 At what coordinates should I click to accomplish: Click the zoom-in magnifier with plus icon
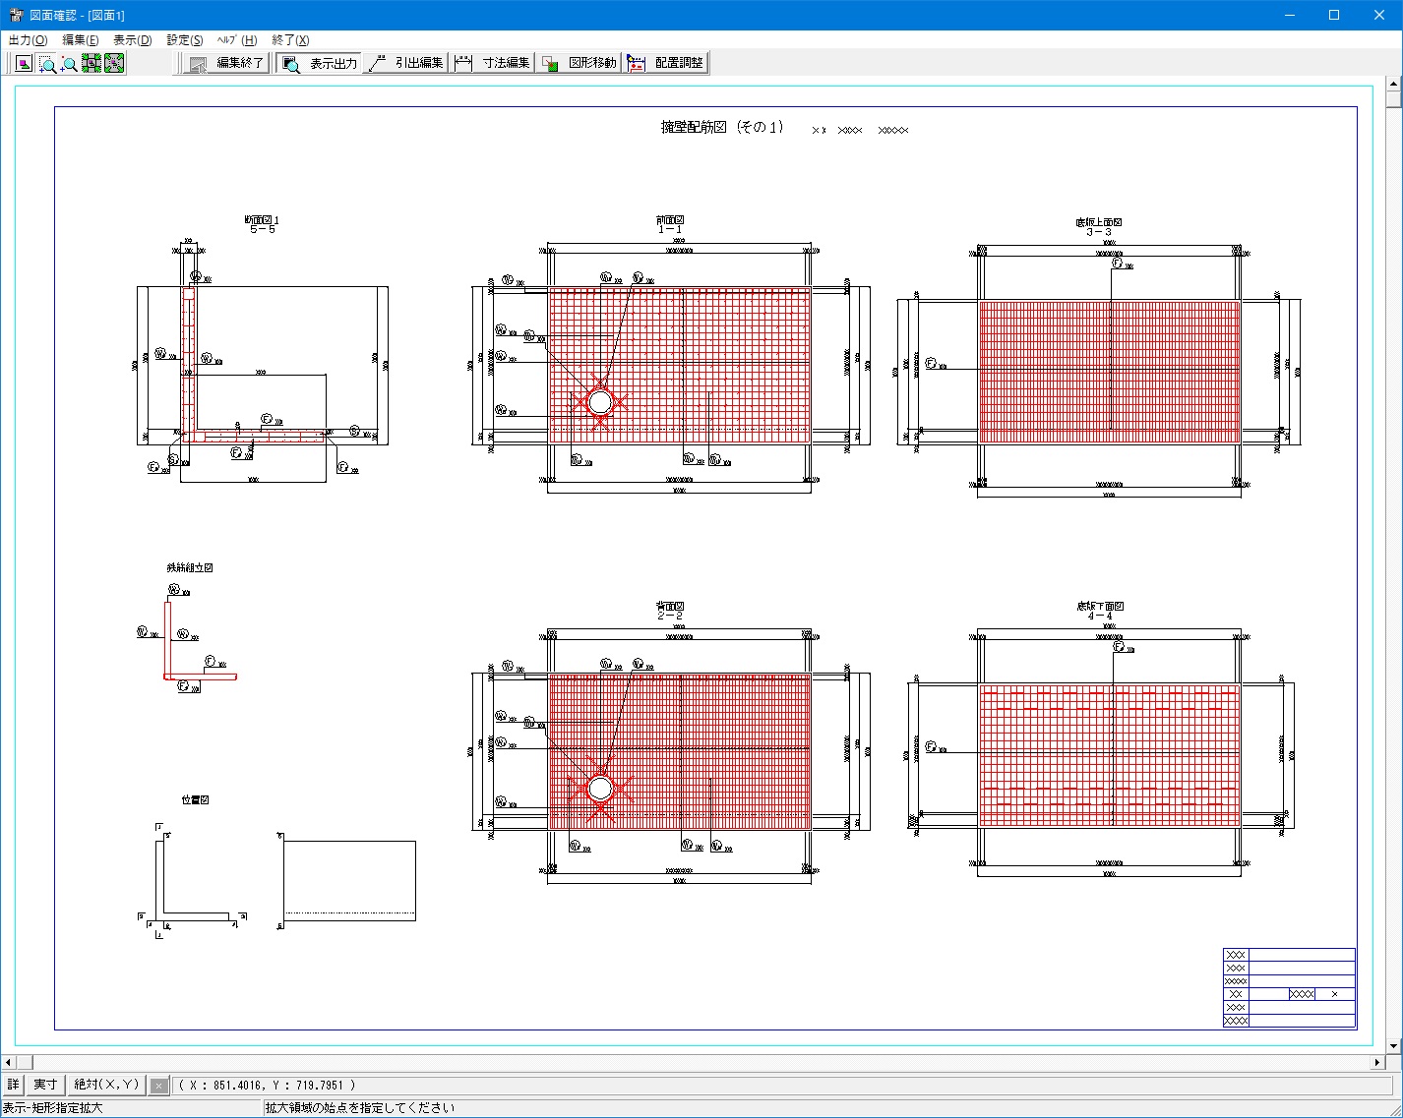69,64
